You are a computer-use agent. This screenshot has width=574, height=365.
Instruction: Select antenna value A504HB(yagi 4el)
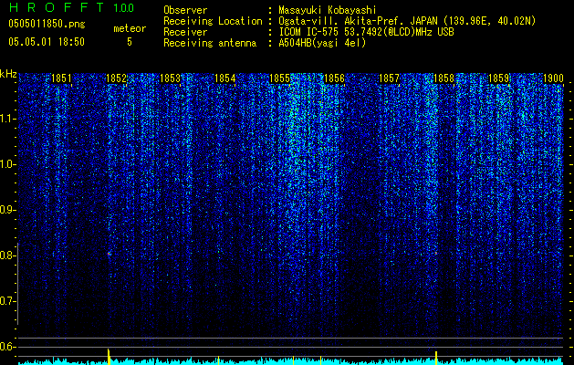[x=322, y=43]
